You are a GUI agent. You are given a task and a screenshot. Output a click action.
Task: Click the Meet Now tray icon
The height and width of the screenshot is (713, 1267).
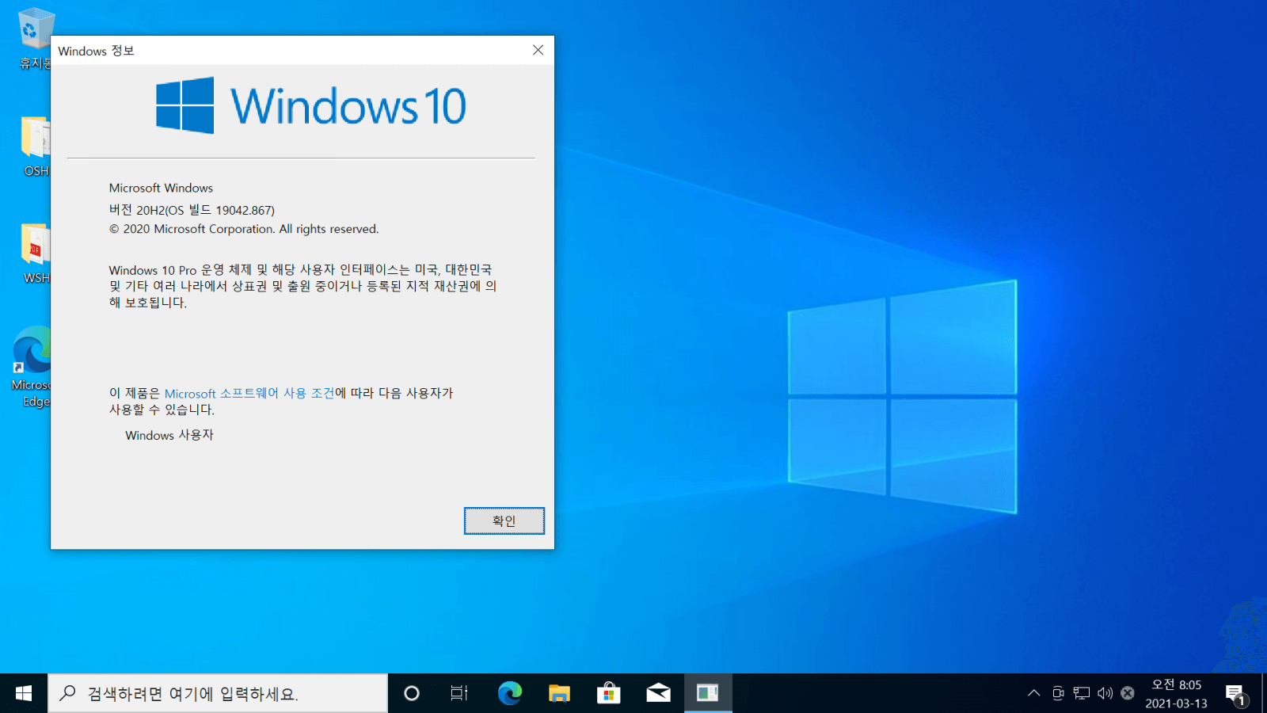click(1058, 693)
